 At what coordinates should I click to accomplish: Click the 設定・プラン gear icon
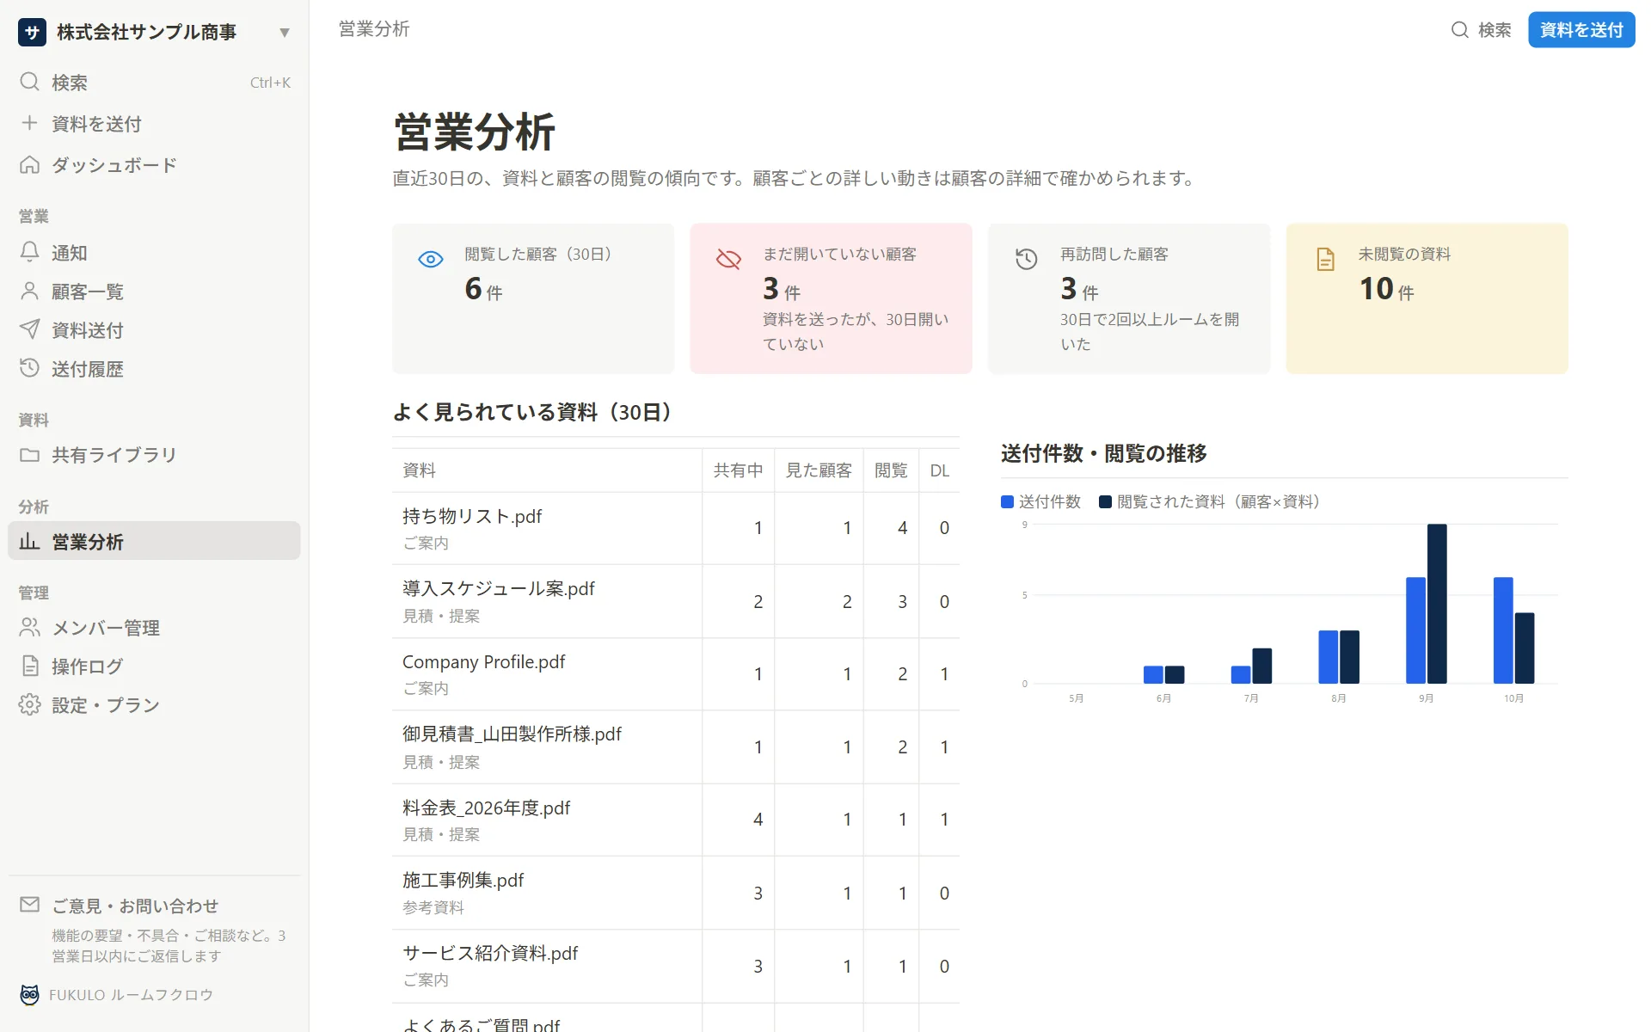pyautogui.click(x=29, y=704)
